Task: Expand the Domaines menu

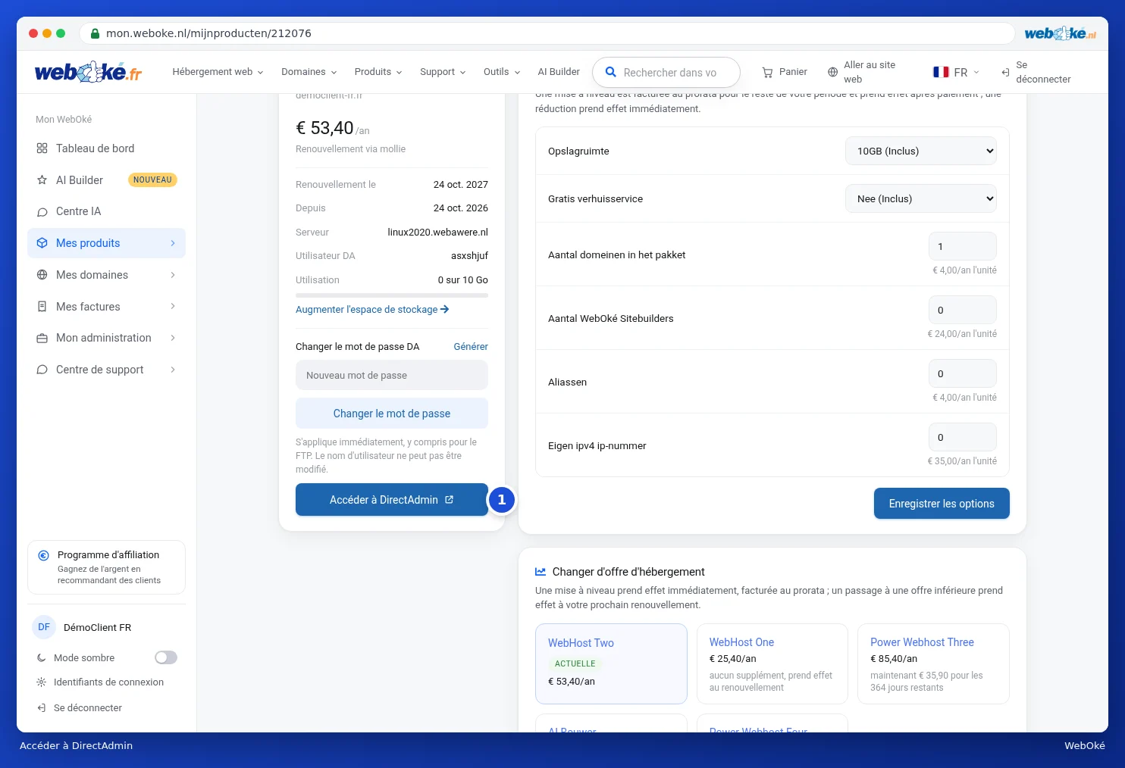Action: pos(309,72)
